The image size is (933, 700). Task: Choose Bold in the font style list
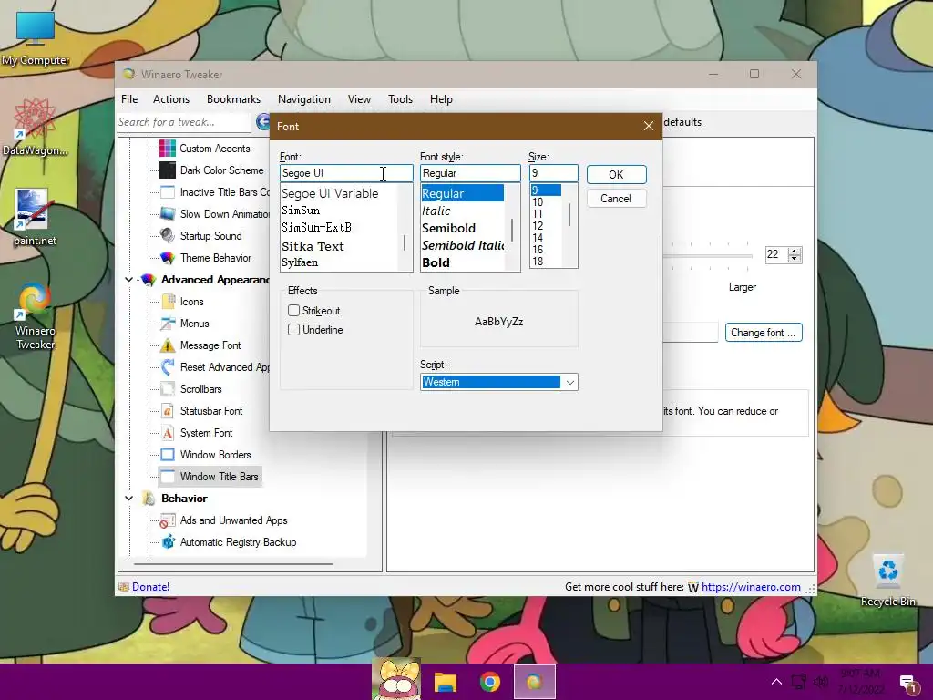[436, 262]
